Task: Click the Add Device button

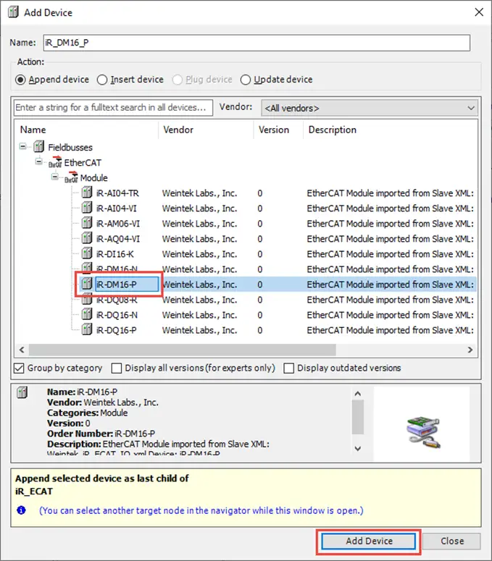Action: [x=369, y=541]
